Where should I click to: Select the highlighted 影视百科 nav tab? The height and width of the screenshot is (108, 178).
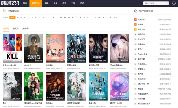[36, 3]
